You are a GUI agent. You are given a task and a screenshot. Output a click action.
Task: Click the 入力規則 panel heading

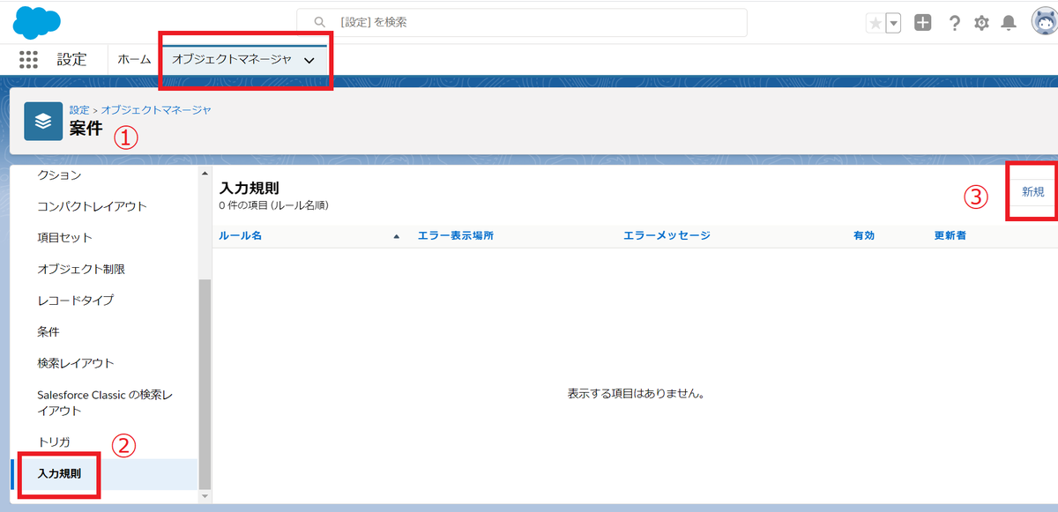tap(250, 189)
